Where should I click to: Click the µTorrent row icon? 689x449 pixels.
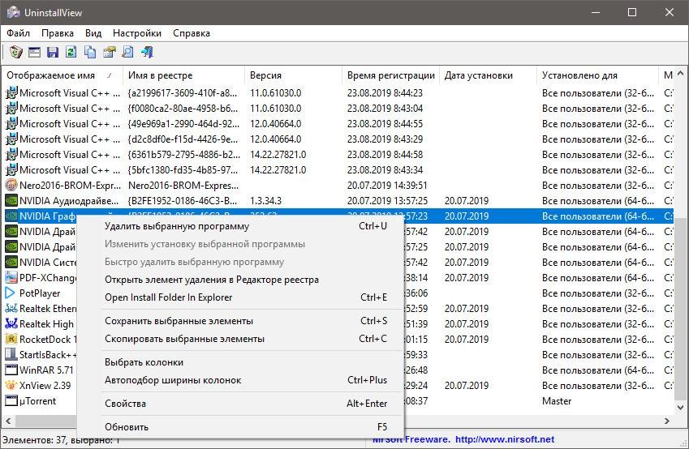(x=11, y=400)
